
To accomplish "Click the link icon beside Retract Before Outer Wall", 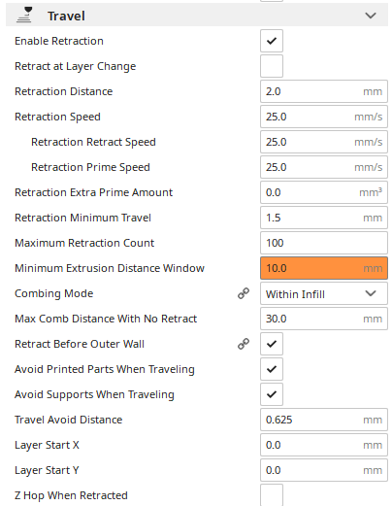I will [244, 344].
